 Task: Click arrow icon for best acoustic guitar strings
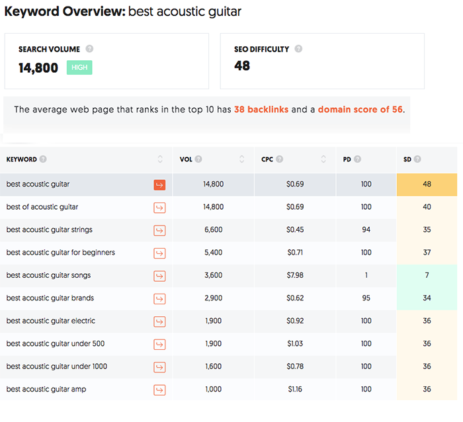click(x=159, y=230)
